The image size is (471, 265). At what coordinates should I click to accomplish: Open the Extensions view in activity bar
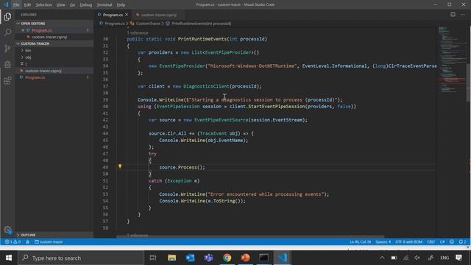coord(7,80)
